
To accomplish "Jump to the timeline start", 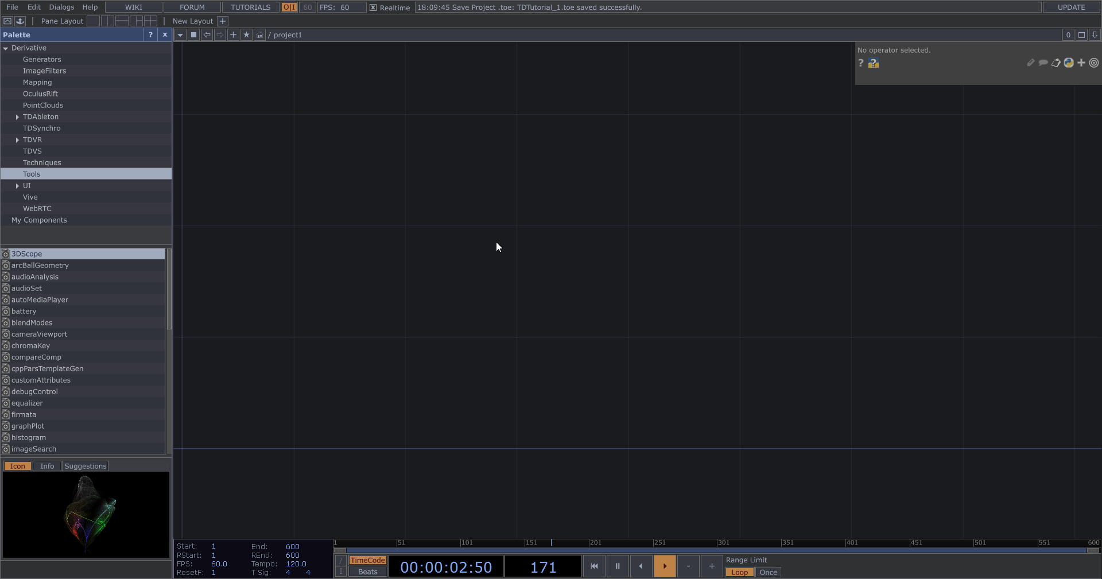I will point(594,566).
